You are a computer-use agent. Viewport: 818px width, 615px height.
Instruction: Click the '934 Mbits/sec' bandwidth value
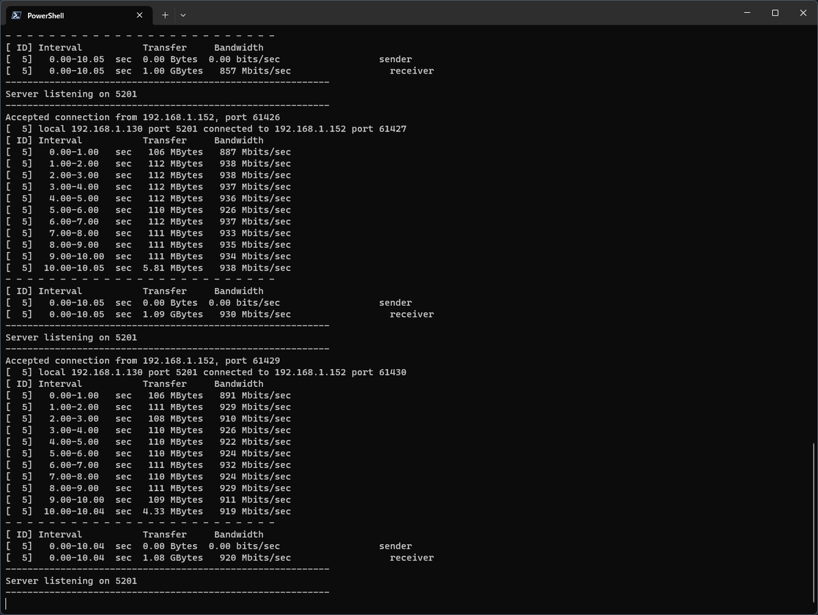255,256
